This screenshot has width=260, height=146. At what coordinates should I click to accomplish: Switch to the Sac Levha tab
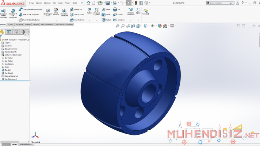pyautogui.click(x=19, y=24)
